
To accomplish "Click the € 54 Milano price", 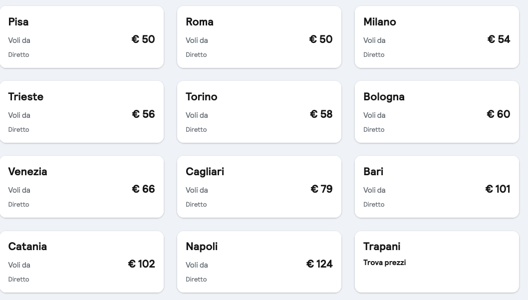I will [x=499, y=39].
